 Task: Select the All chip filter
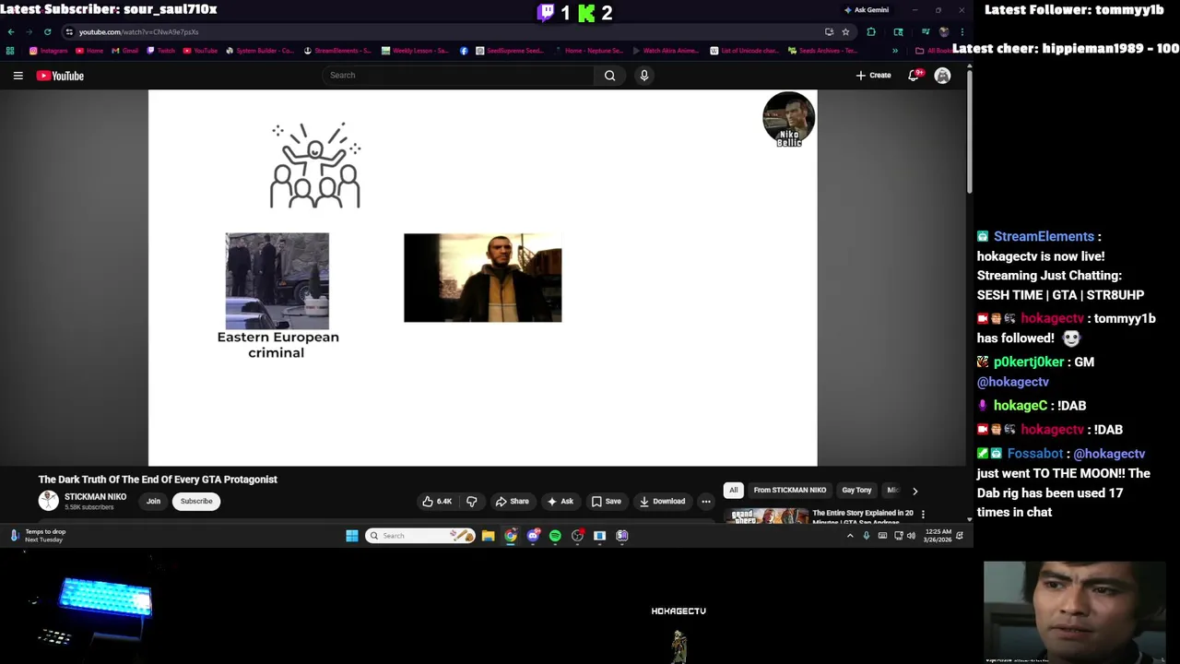click(x=734, y=491)
